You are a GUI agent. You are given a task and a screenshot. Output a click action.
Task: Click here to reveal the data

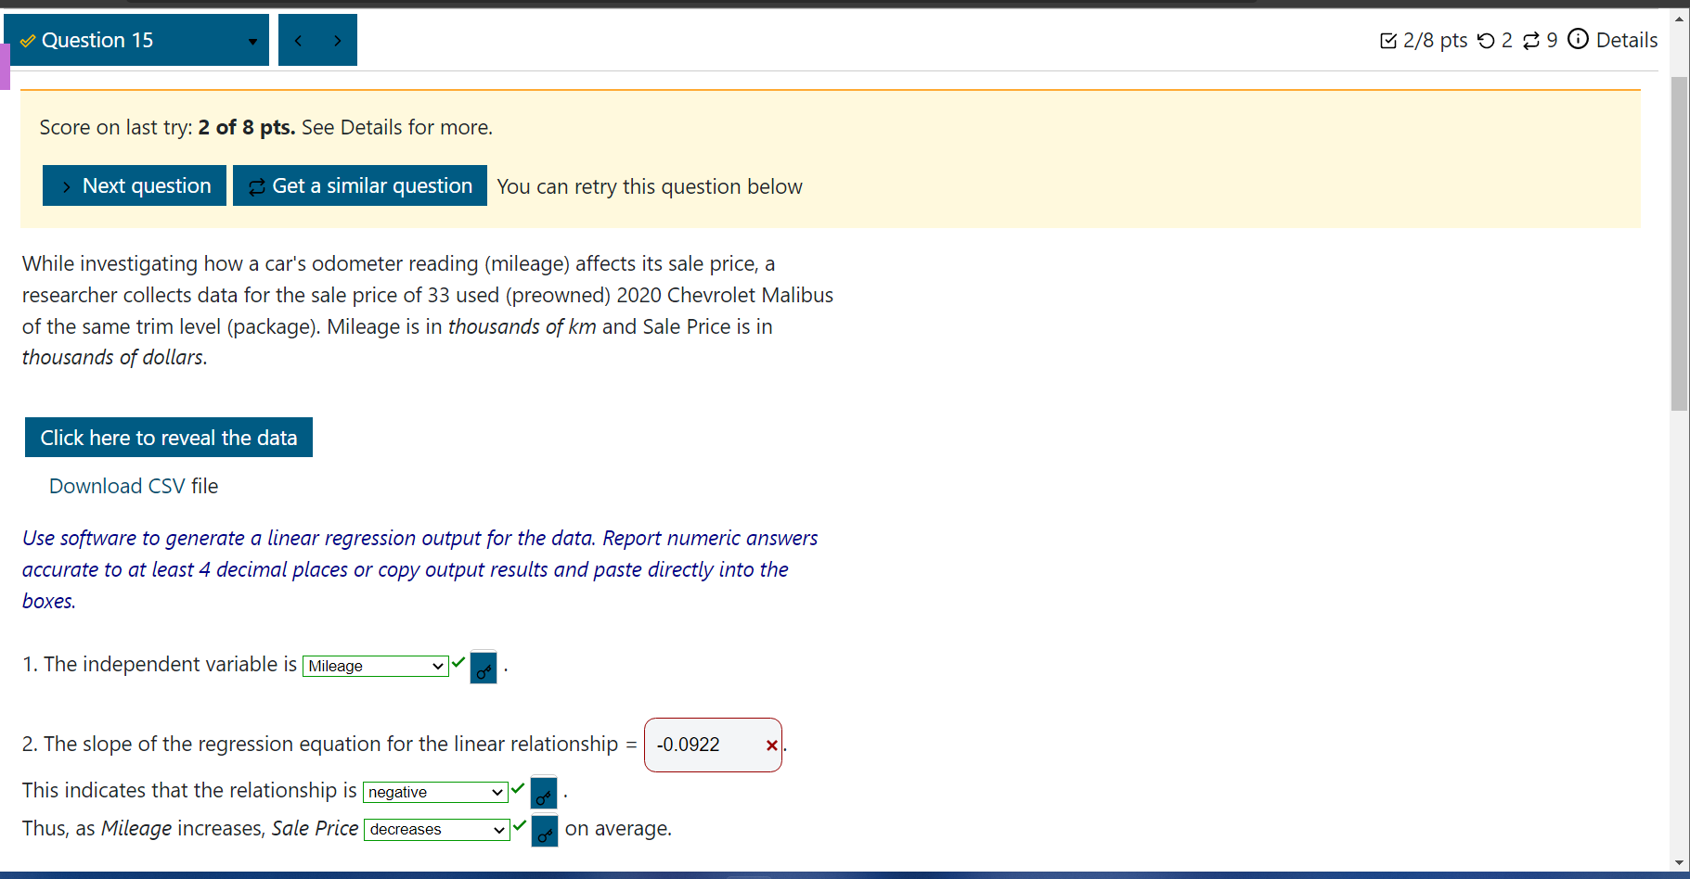point(168,437)
